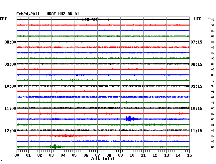216x164 pixels.
Task: Click the red seismic burst below the 12:00 trace
Action: coord(66,136)
